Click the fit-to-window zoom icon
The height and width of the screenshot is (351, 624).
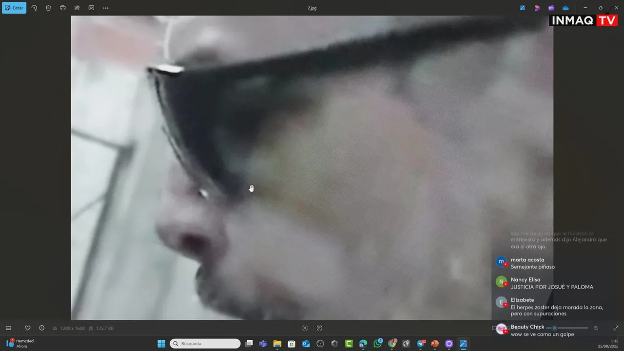[305, 328]
